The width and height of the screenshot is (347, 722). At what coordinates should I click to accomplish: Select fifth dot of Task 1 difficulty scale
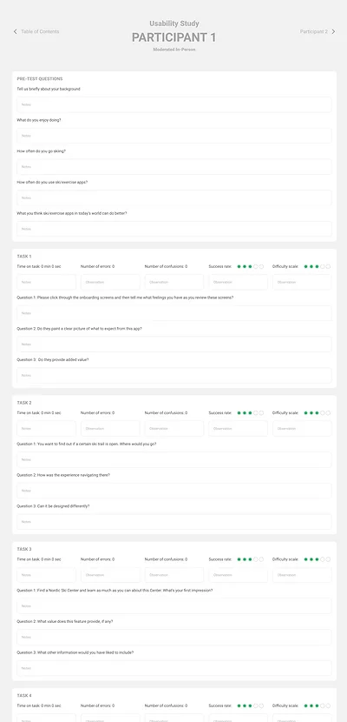328,266
